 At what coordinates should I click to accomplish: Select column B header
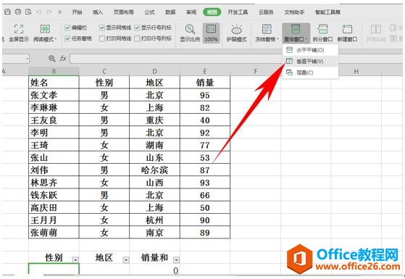[x=54, y=71]
